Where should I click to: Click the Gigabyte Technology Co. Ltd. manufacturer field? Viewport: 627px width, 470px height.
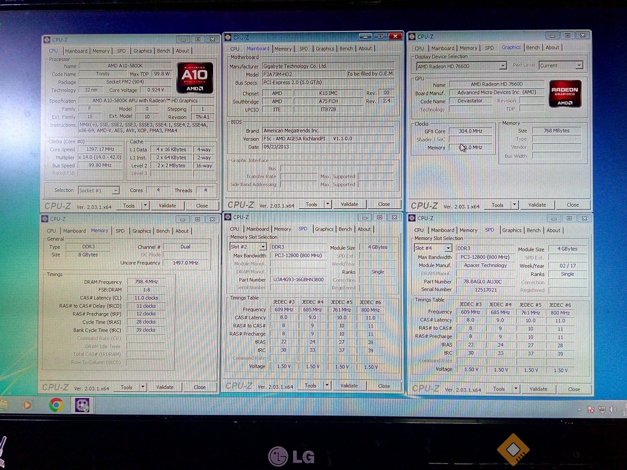pos(328,66)
